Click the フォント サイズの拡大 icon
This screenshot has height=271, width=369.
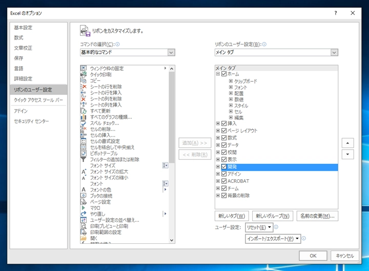(x=84, y=172)
